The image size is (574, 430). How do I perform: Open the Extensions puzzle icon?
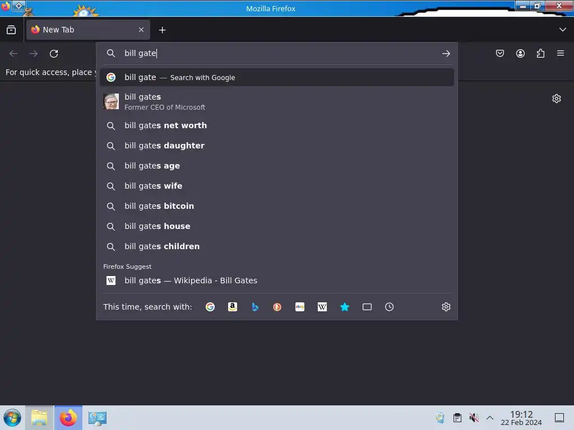[540, 53]
